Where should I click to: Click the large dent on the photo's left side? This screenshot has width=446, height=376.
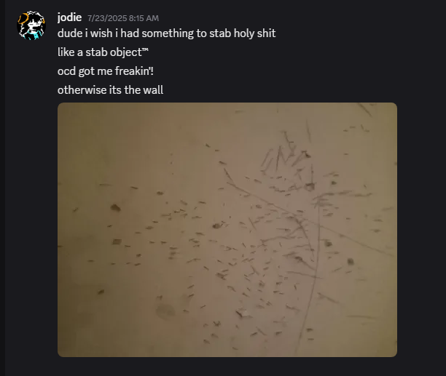(x=115, y=208)
